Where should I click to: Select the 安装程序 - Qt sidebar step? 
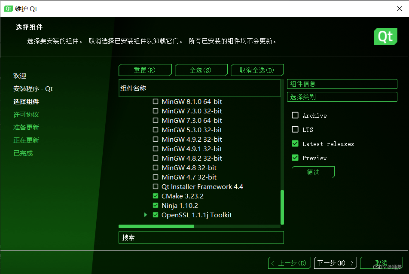(33, 88)
